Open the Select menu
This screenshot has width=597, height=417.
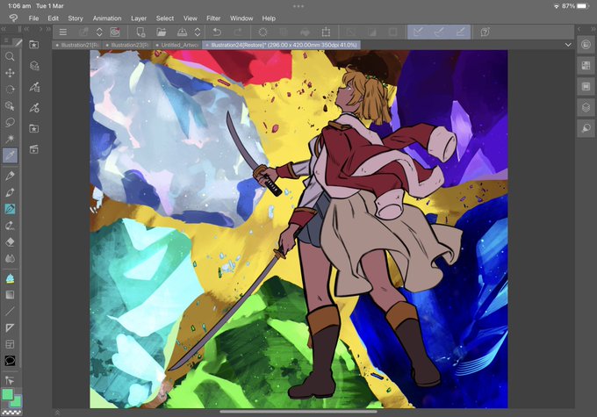[165, 18]
